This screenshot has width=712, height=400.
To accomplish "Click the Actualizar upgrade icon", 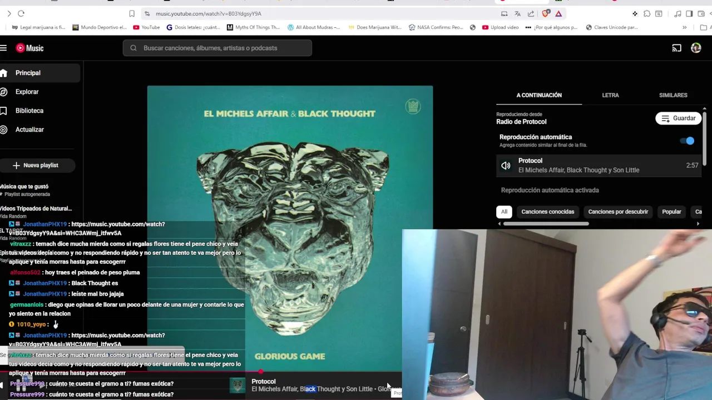I will 3,129.
